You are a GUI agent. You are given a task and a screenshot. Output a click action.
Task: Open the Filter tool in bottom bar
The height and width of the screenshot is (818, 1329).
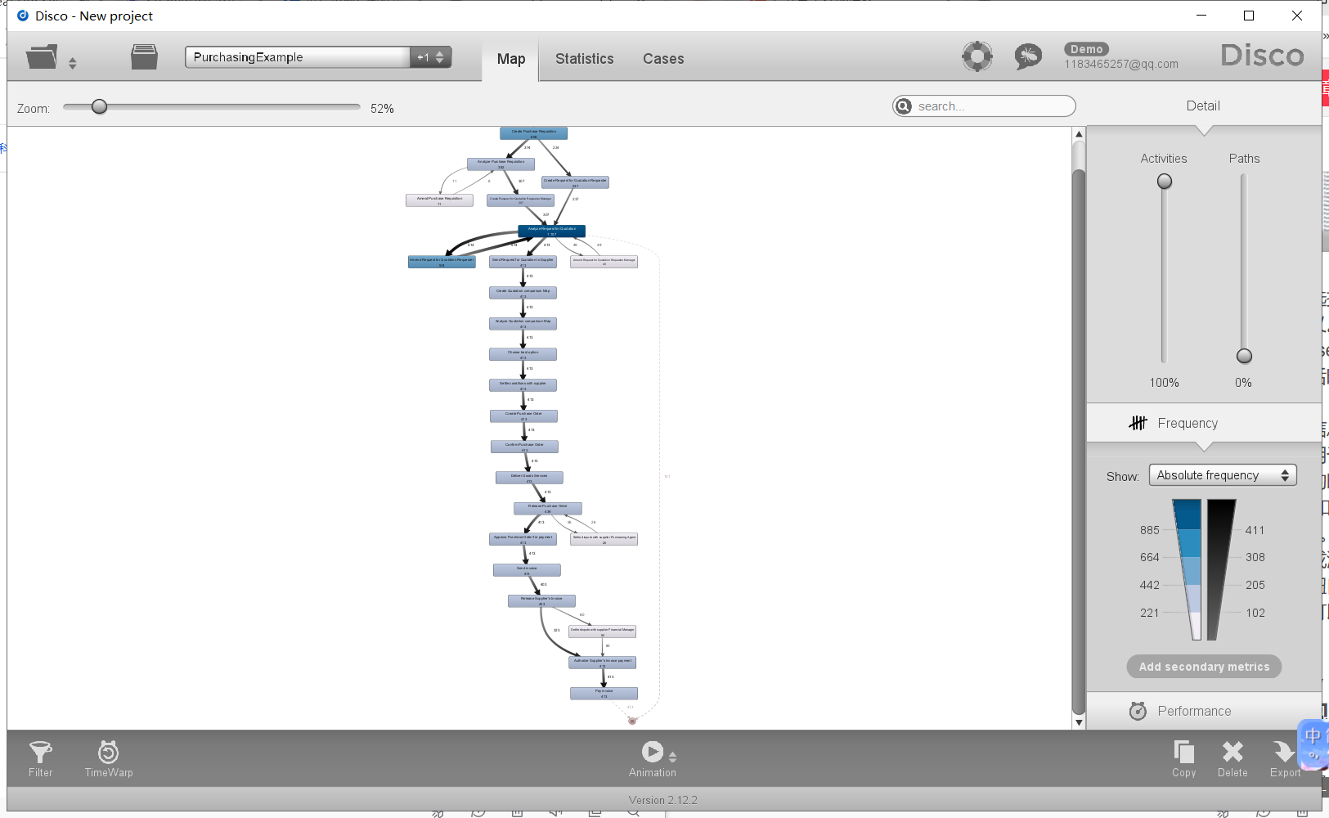point(40,757)
